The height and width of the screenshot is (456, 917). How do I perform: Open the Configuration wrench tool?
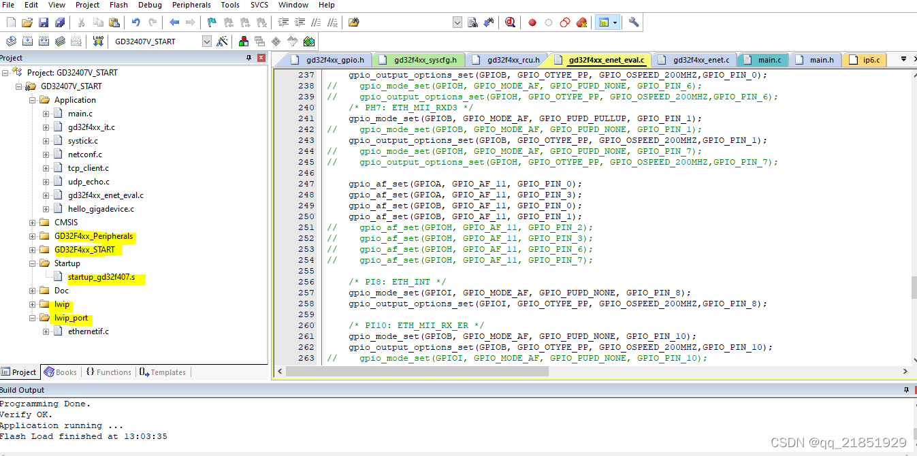click(634, 22)
